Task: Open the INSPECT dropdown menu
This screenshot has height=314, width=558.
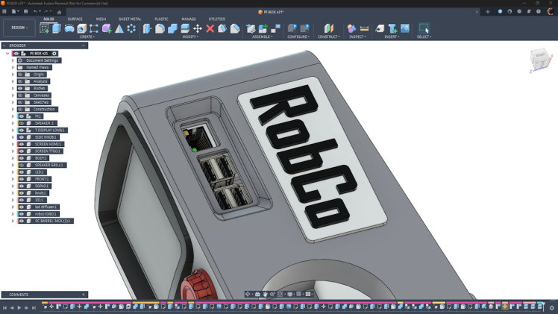Action: click(x=357, y=37)
